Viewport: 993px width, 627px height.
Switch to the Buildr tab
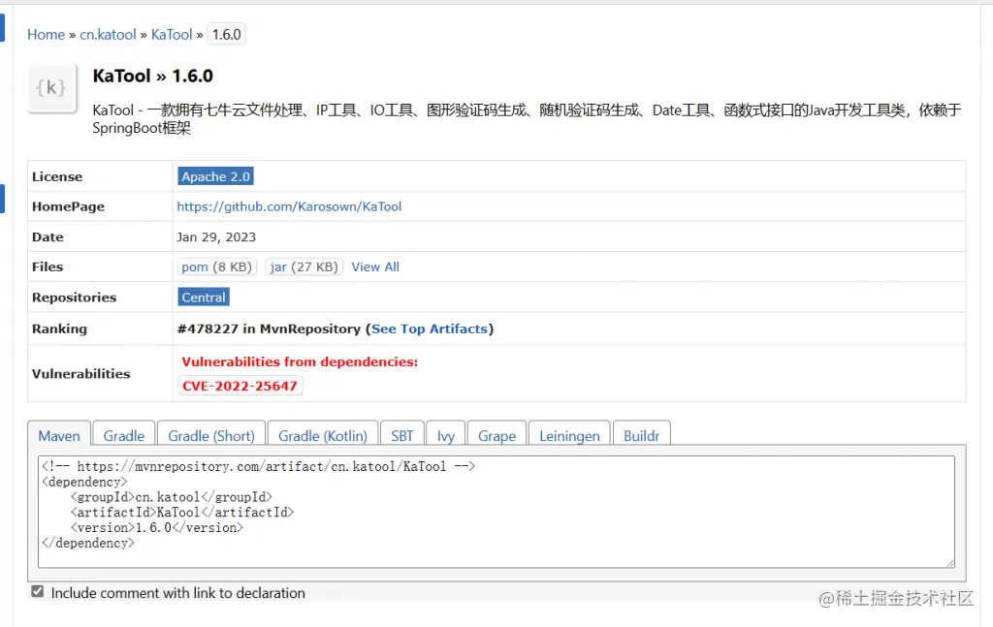[642, 435]
